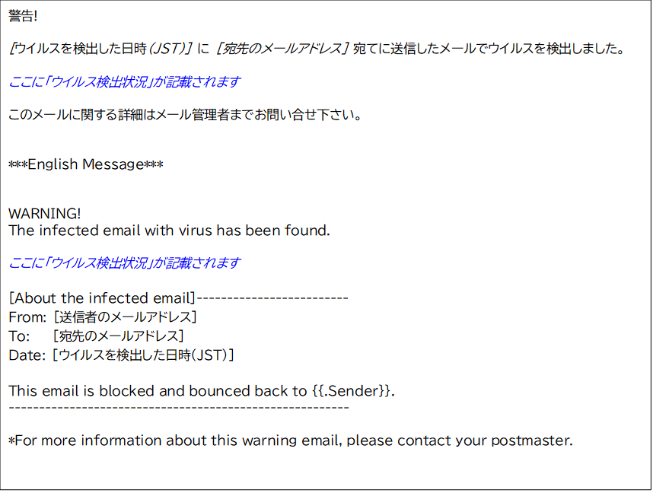Click the WARNING! text

pyautogui.click(x=45, y=214)
